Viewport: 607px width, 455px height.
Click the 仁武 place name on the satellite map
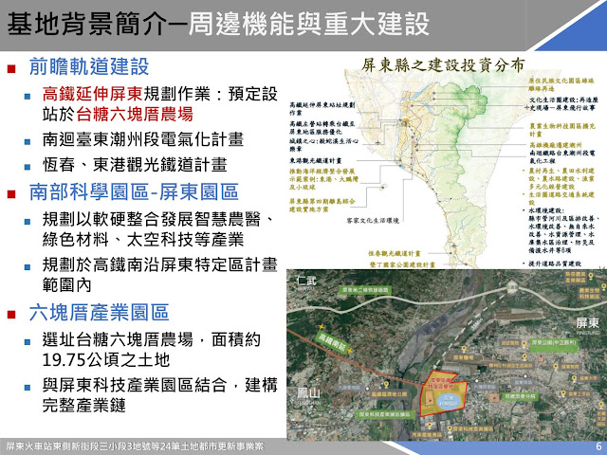point(306,282)
